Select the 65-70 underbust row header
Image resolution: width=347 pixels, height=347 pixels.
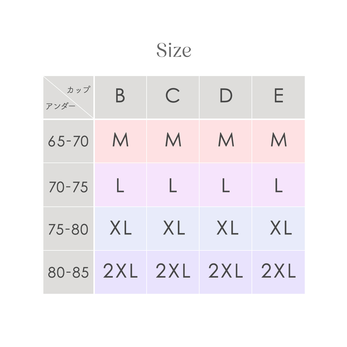pos(68,141)
